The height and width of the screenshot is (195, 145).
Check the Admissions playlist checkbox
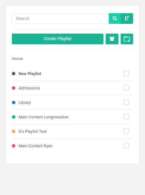[126, 88]
